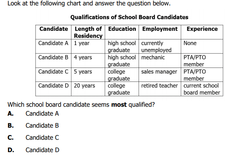Click the Employment column header
This screenshot has height=156, width=225.
click(x=160, y=29)
